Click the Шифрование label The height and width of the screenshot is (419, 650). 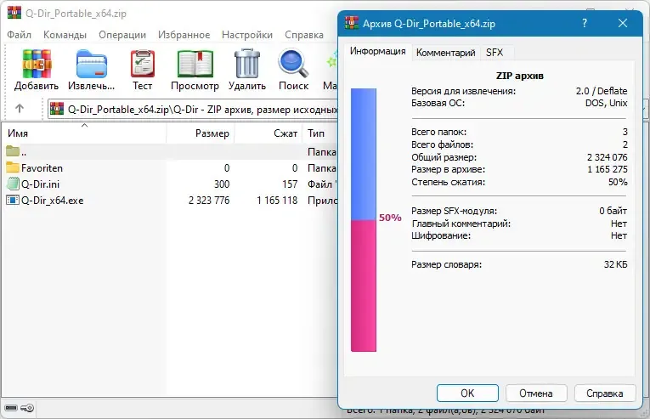pos(441,235)
